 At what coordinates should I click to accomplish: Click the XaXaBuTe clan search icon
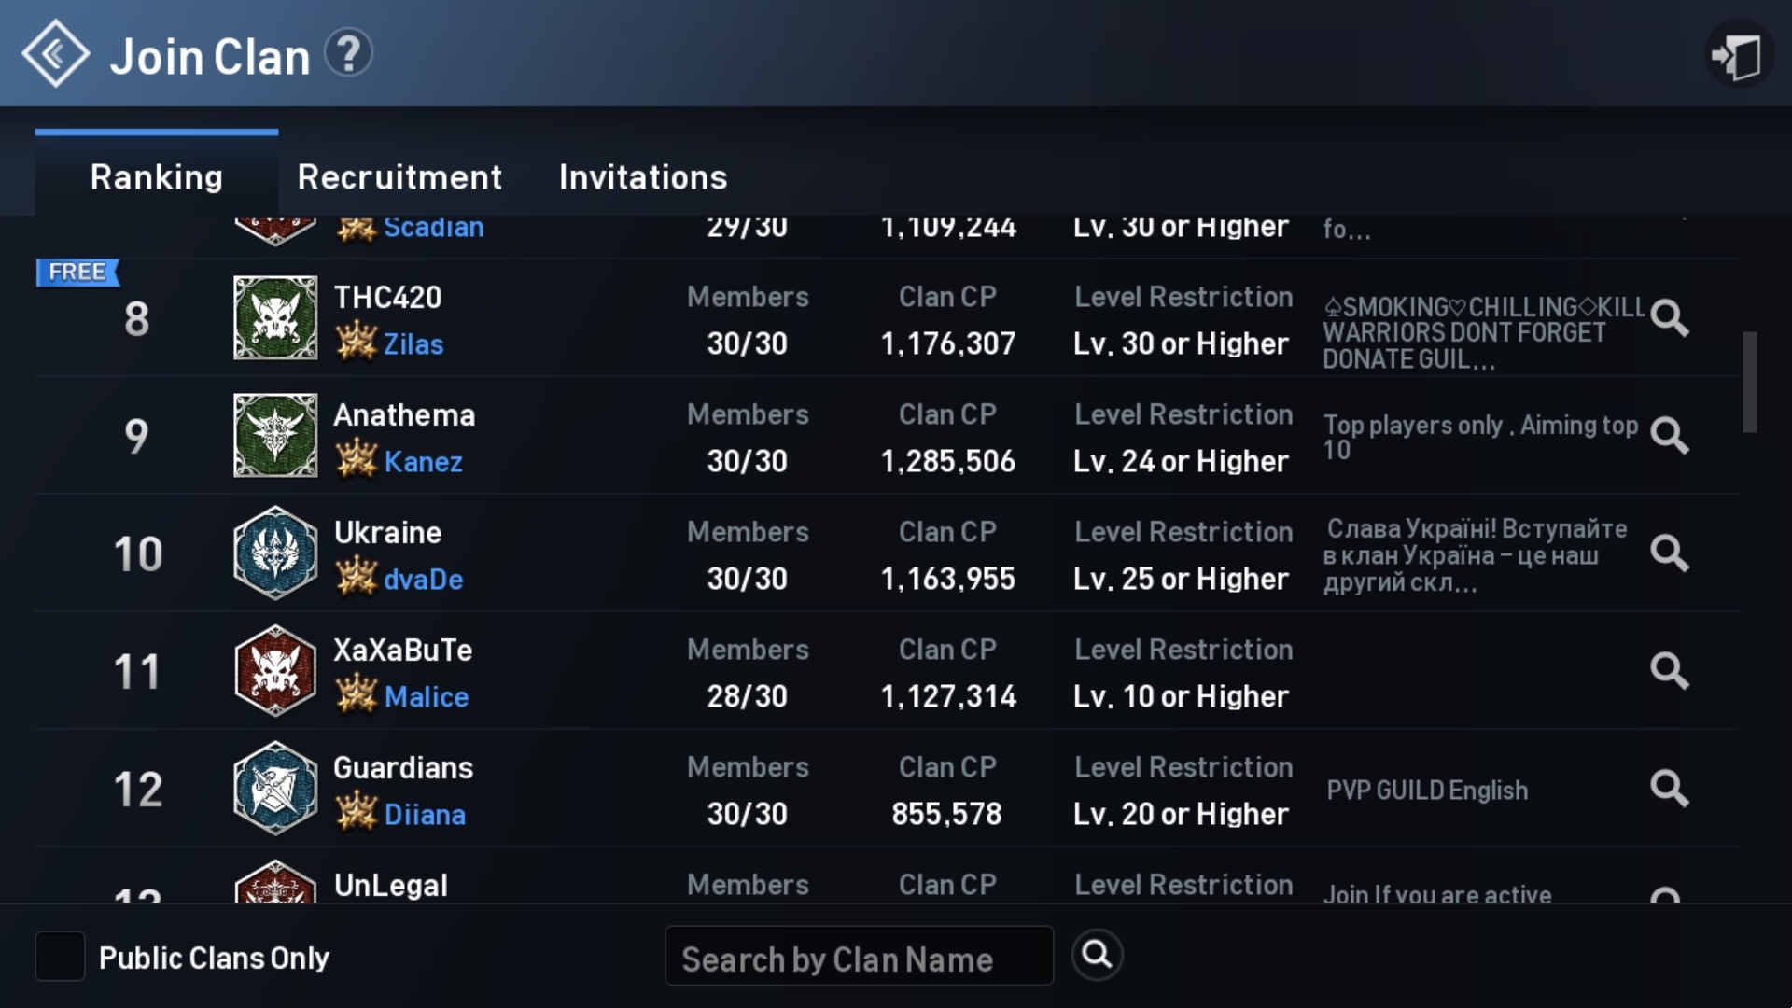1669,672
